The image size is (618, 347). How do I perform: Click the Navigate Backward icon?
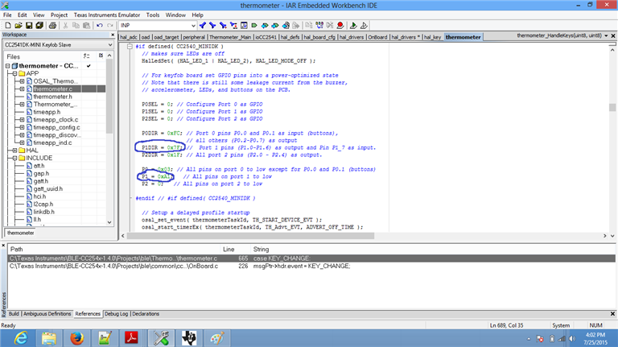[286, 25]
